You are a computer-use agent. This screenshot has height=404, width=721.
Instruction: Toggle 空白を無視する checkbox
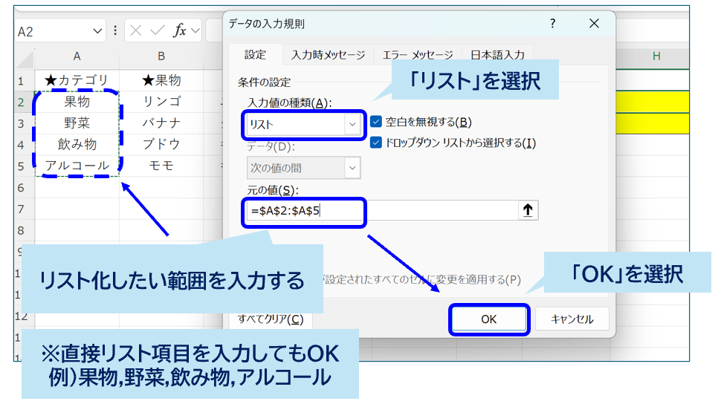point(375,122)
